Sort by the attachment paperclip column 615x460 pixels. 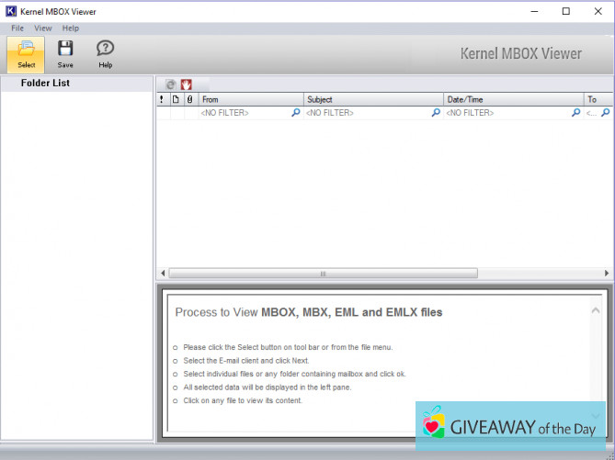point(189,99)
